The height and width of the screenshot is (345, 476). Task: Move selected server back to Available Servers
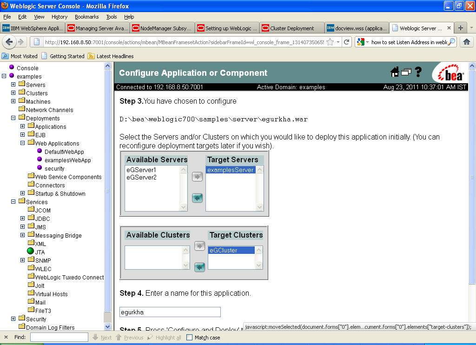point(197,199)
